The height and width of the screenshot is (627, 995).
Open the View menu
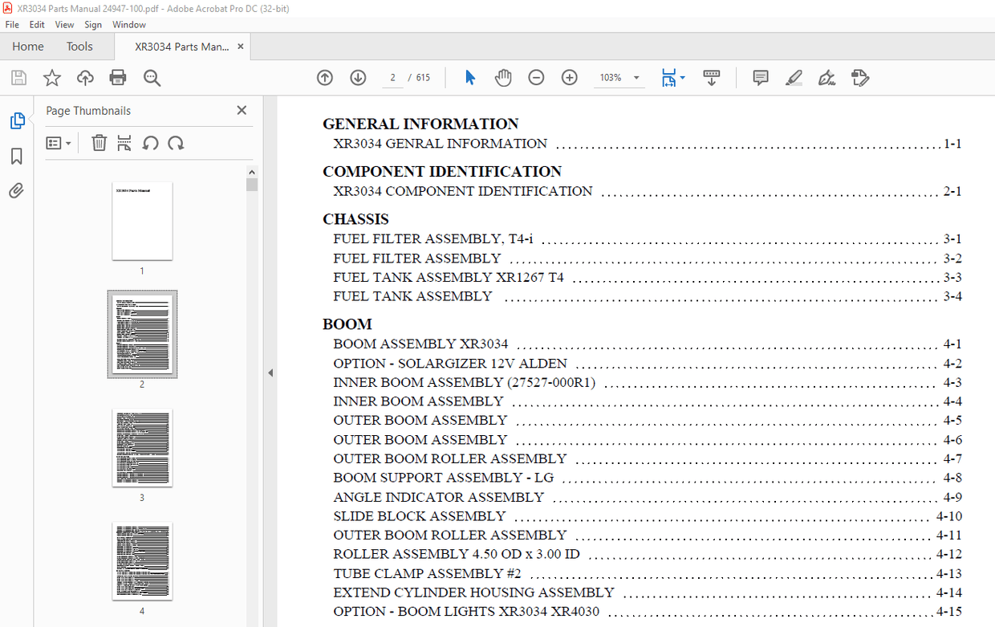click(x=64, y=25)
